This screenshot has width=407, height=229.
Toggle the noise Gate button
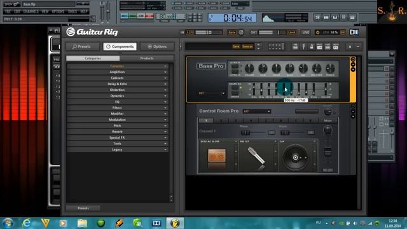click(231, 32)
